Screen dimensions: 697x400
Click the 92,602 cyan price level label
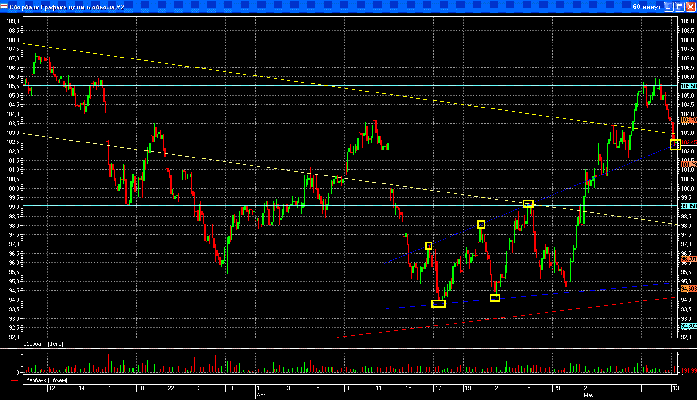click(688, 326)
